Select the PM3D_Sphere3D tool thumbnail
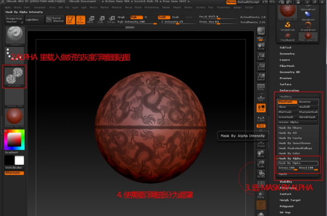Viewport: 327px width, 216px height. click(308, 36)
